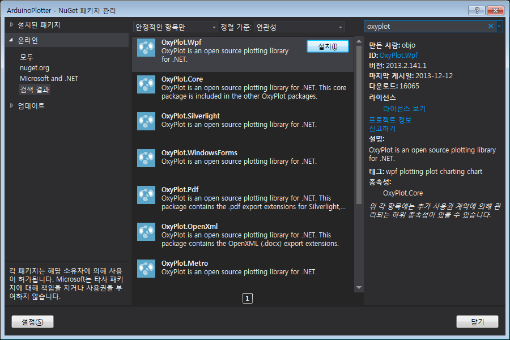
Task: Click the OxyPlot.WindowsForms package icon
Action: (146, 158)
